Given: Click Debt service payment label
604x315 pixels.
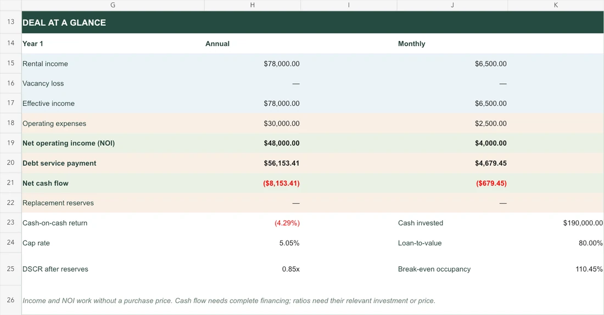Looking at the screenshot, I should tap(59, 163).
